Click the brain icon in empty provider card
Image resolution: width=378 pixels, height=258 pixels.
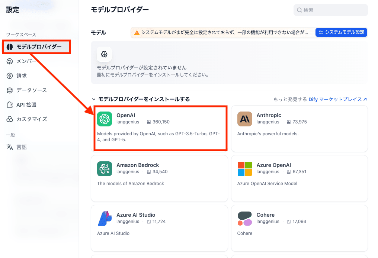[x=104, y=54]
